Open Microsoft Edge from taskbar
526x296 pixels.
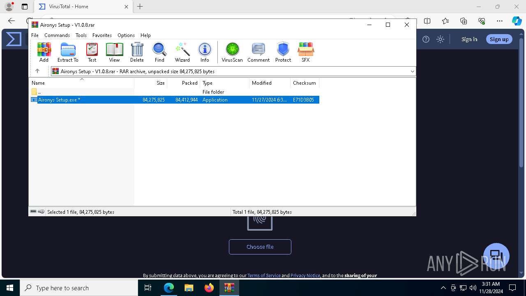click(169, 288)
